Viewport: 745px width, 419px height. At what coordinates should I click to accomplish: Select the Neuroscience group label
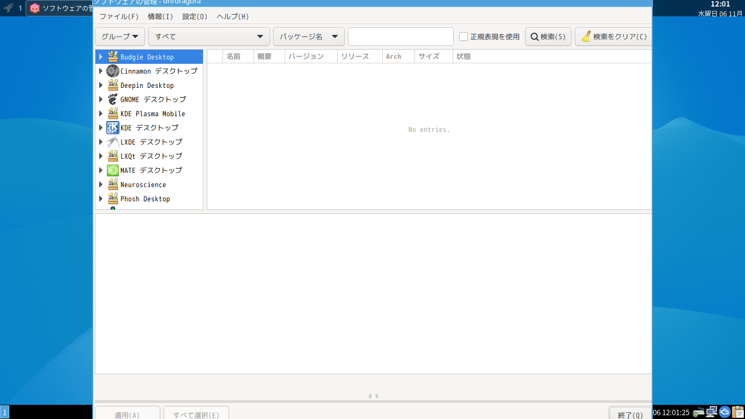coord(143,184)
